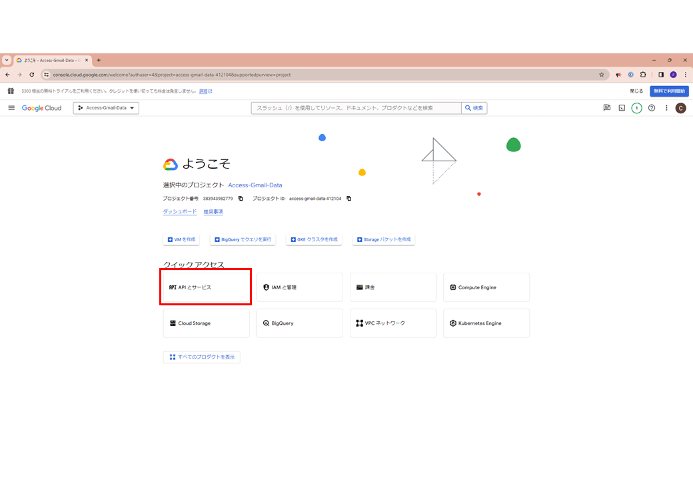Image resolution: width=693 pixels, height=480 pixels.
Task: Click すべてのプロダクトを表示 button
Action: 201,357
